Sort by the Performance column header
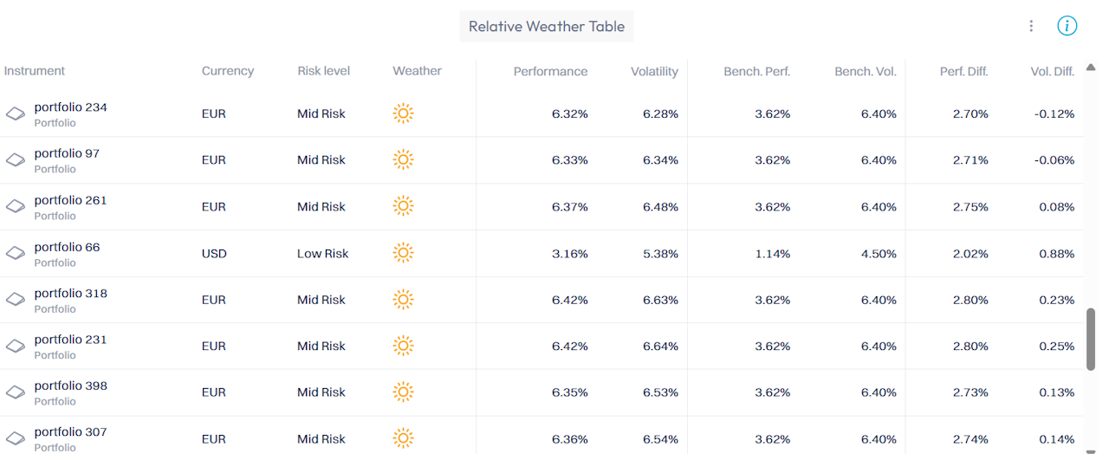The image size is (1109, 473). pyautogui.click(x=550, y=72)
